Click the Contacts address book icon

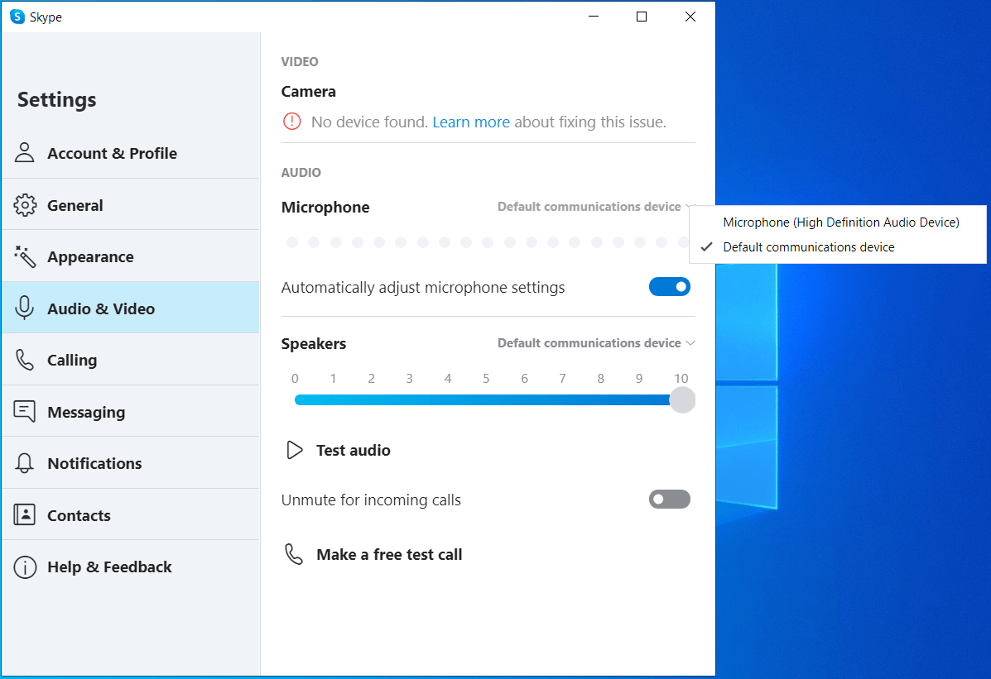[x=25, y=514]
